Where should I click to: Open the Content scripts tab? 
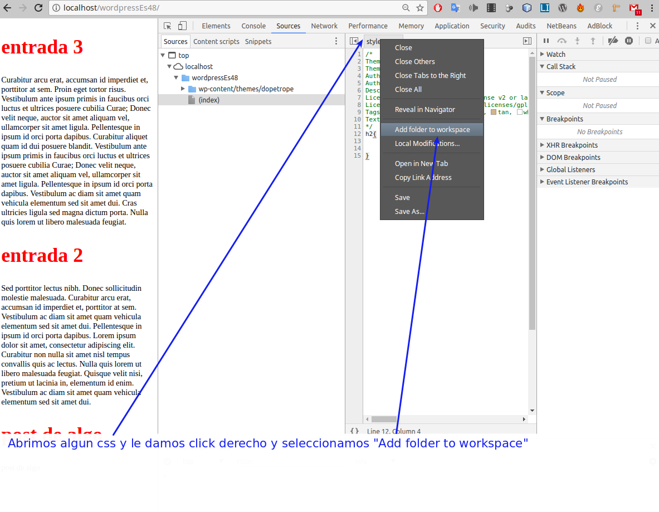[216, 41]
